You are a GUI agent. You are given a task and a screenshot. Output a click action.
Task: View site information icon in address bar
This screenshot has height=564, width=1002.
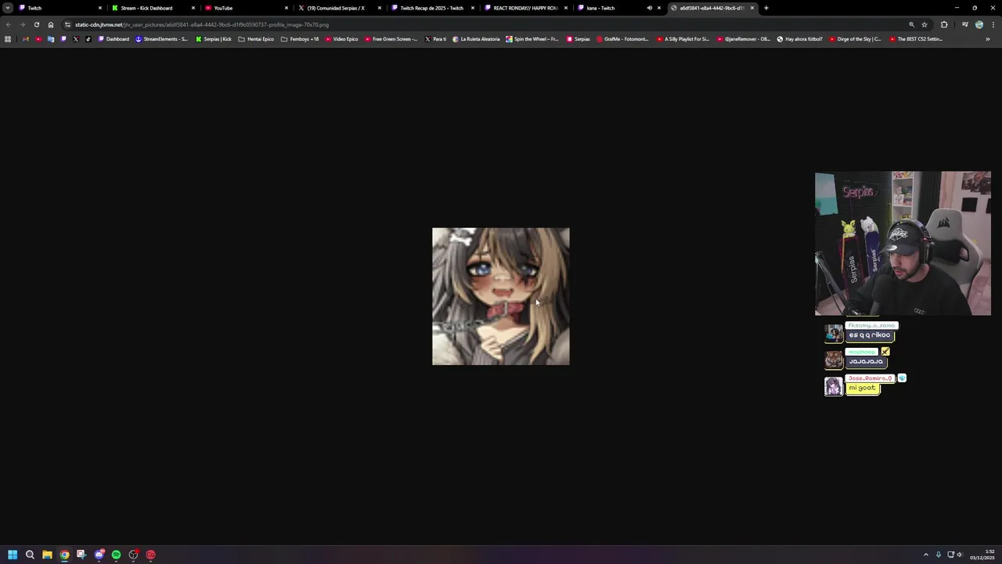coord(67,24)
